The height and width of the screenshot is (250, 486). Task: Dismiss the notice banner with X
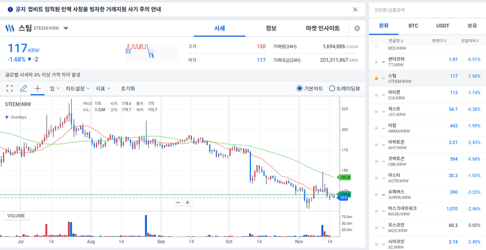pyautogui.click(x=355, y=10)
